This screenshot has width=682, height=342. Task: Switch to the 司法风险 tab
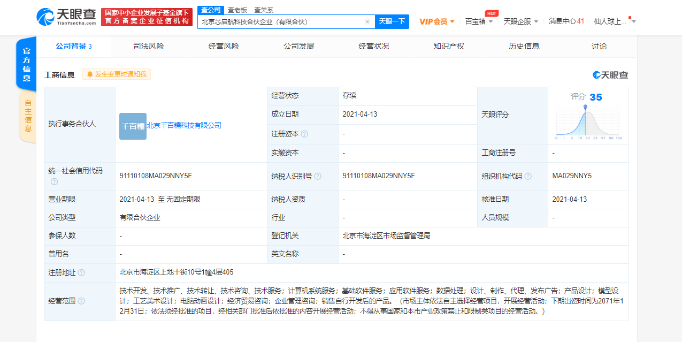(x=149, y=47)
